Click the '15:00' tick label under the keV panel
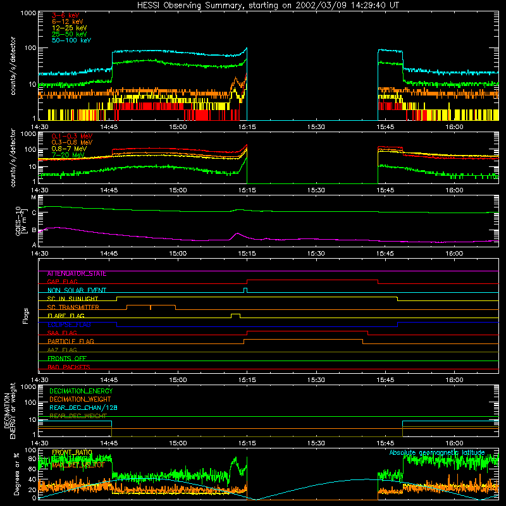506x506 pixels. pyautogui.click(x=178, y=127)
